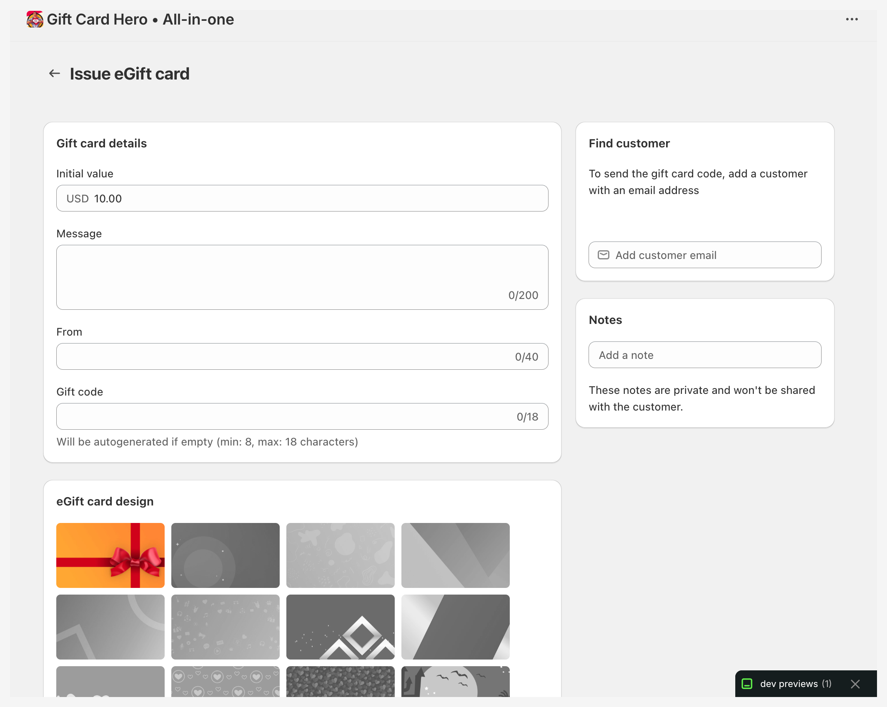Choose the diamond chevron card design

coord(340,627)
